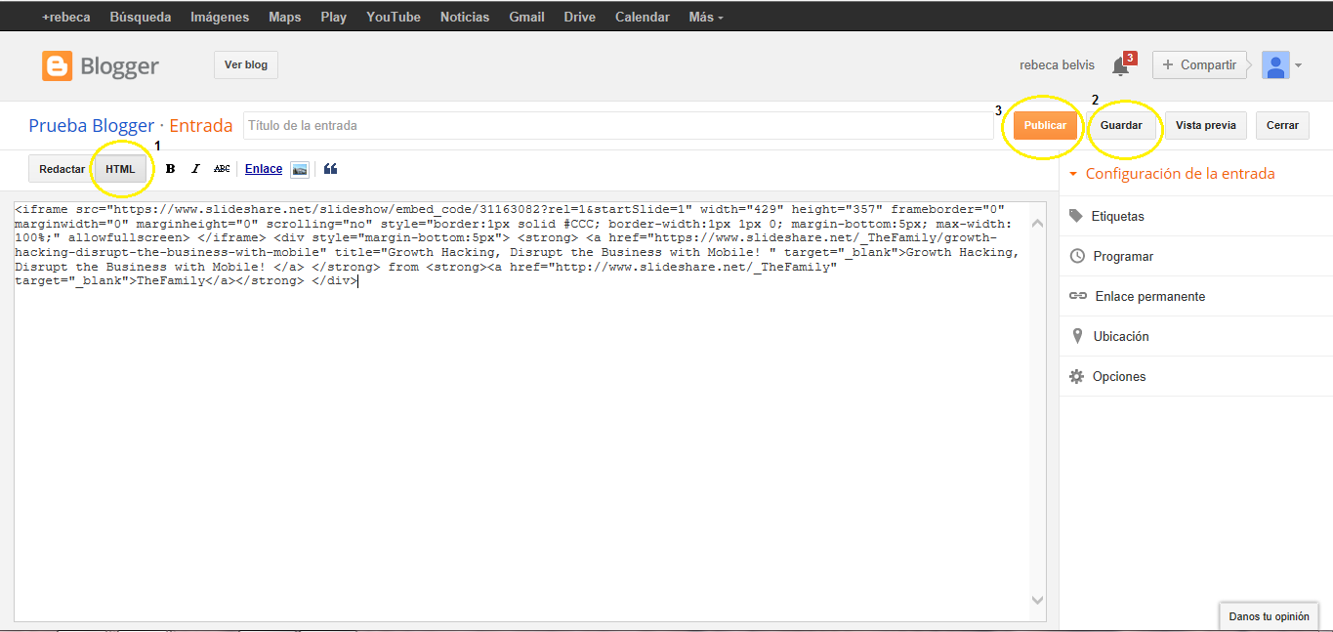Viewport: 1333px width, 632px height.
Task: Open +rebeca in top bar
Action: tap(66, 17)
